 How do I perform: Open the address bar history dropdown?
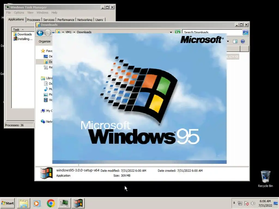171,32
